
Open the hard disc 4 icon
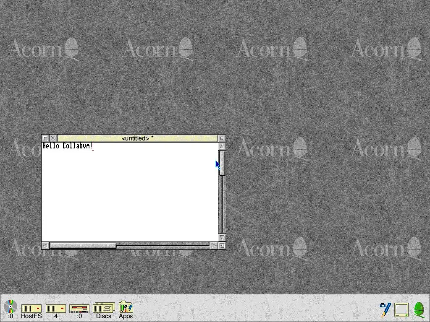click(56, 312)
